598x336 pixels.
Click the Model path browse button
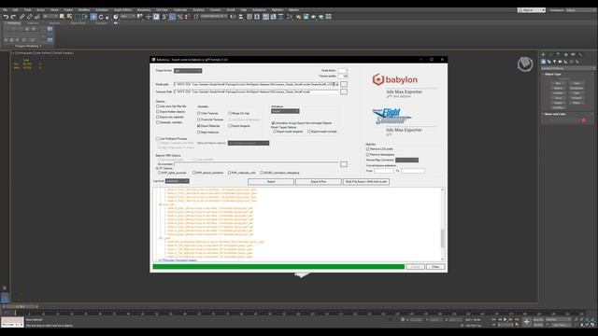344,84
